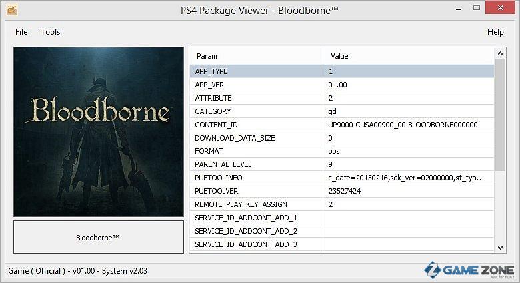Click the status bar Game ( Official ) text
This screenshot has width=520, height=283.
(77, 271)
